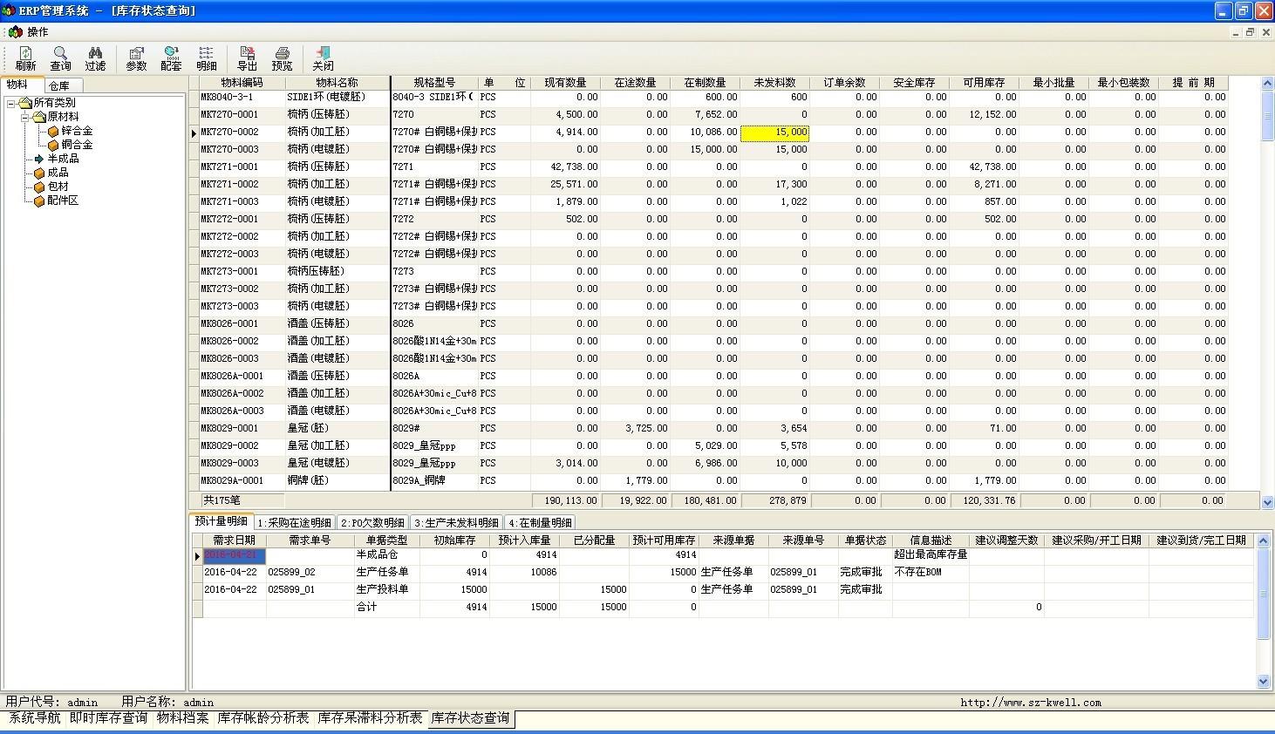The image size is (1275, 734).
Task: Open 系统导航 bottom tab
Action: click(x=35, y=718)
